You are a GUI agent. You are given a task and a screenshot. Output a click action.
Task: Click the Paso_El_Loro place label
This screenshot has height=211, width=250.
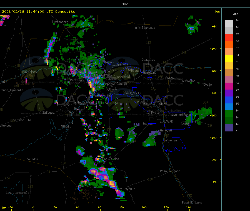coord(192,203)
